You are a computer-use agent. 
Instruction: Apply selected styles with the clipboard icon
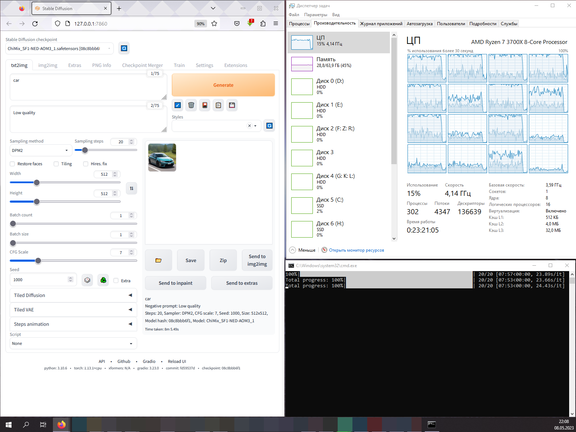pyautogui.click(x=219, y=105)
